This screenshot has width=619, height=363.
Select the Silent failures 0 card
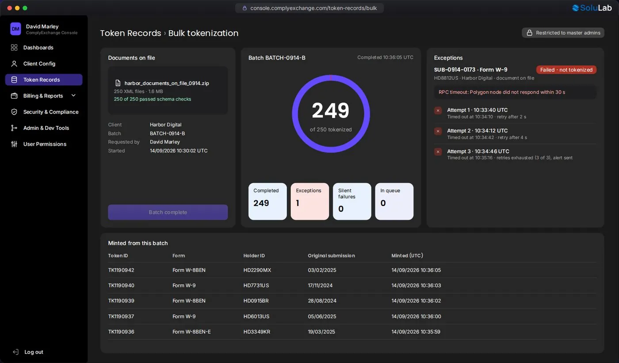point(352,201)
